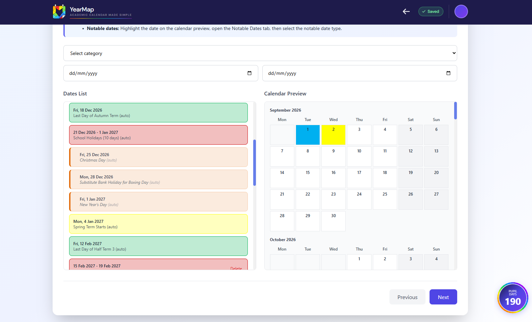This screenshot has height=322, width=532.
Task: Open the purple user avatar menu
Action: [461, 11]
